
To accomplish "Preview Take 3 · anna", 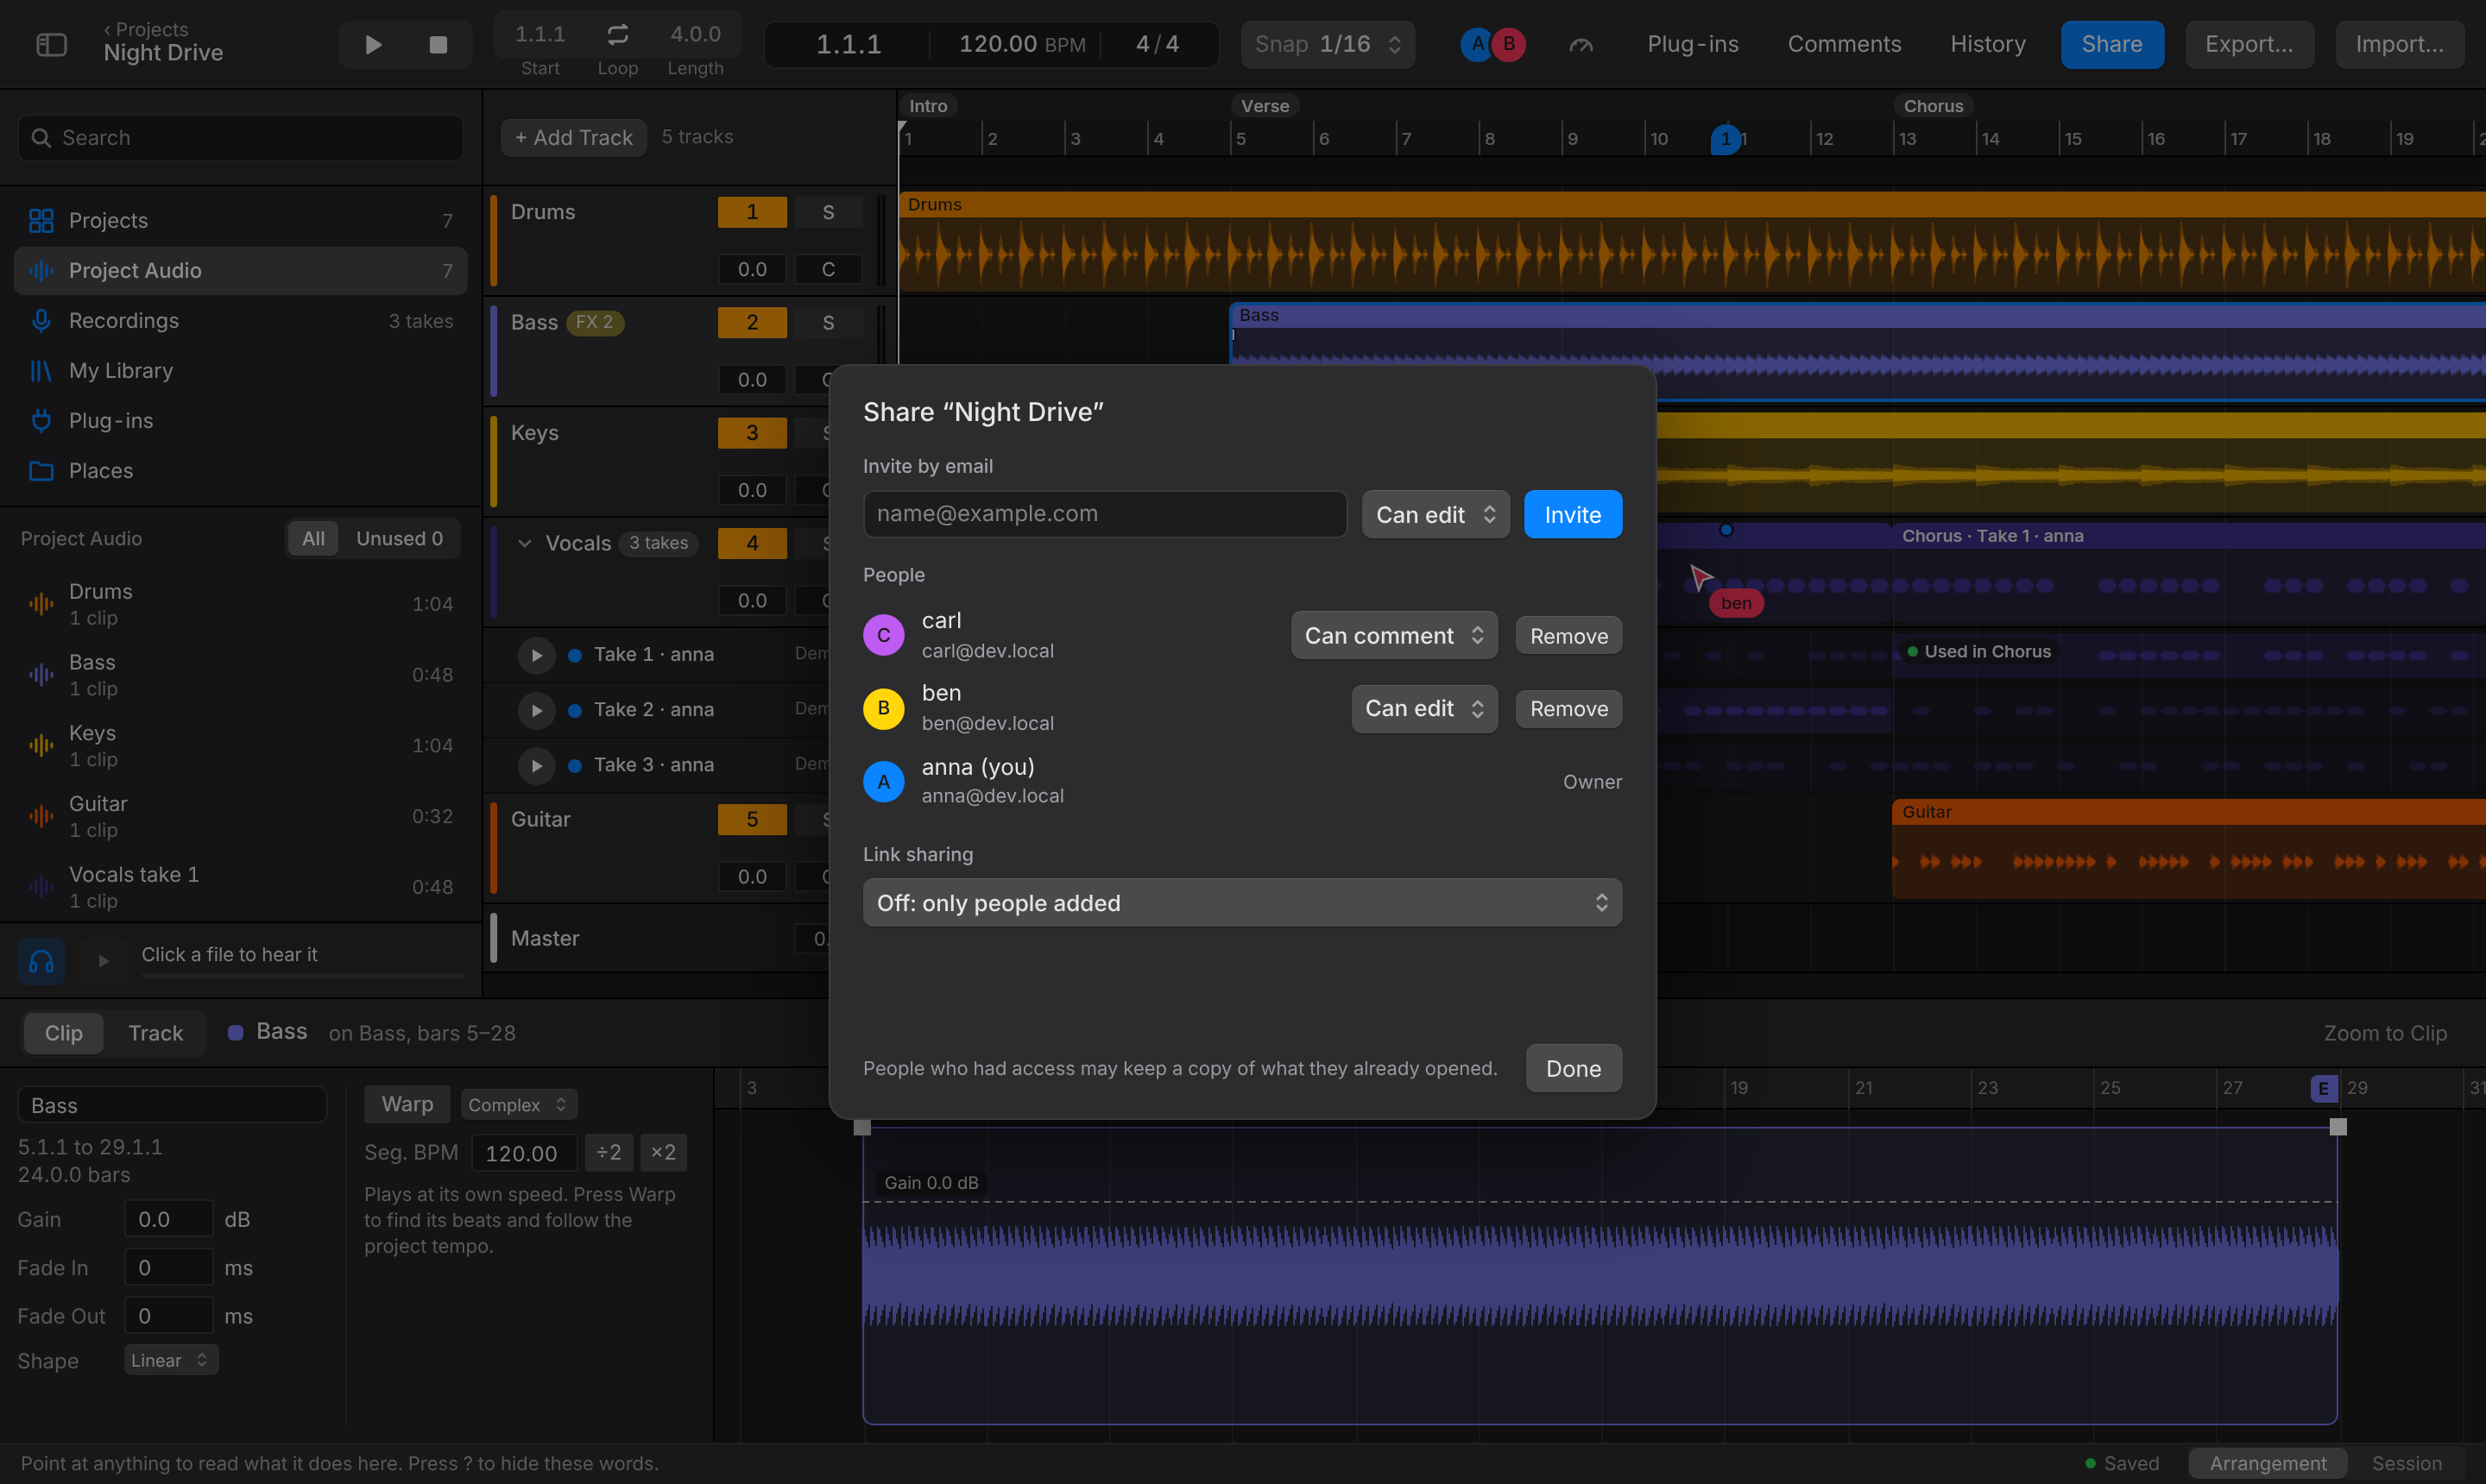I will pos(537,765).
